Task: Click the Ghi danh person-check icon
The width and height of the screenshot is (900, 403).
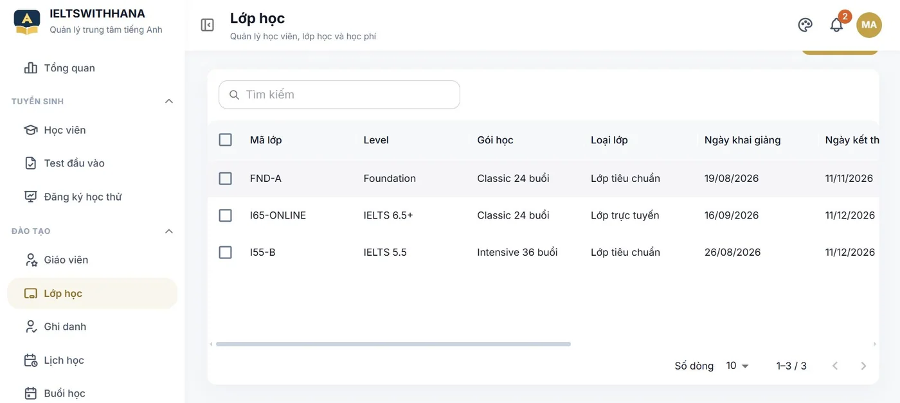Action: tap(30, 327)
